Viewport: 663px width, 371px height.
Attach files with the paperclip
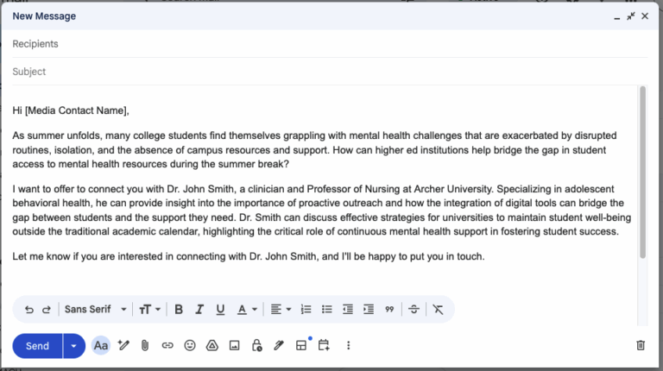point(145,346)
